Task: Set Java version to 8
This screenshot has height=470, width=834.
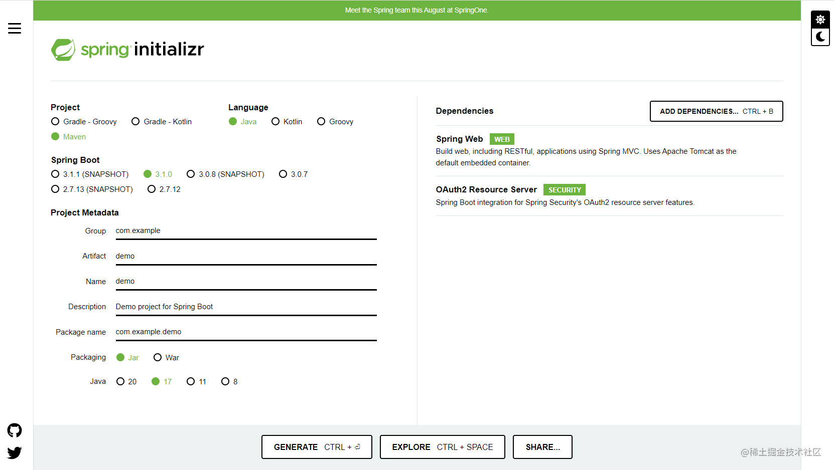Action: (229, 382)
